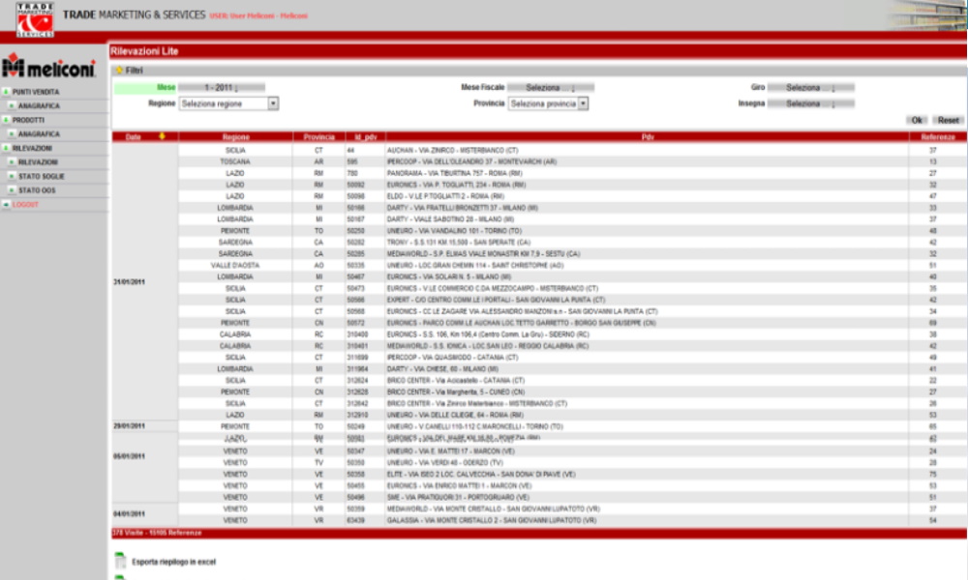Click the Referenze column header

tap(938, 137)
